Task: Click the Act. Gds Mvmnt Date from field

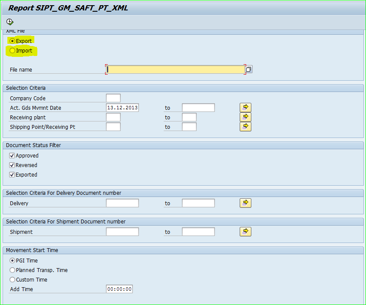Action: [122, 108]
